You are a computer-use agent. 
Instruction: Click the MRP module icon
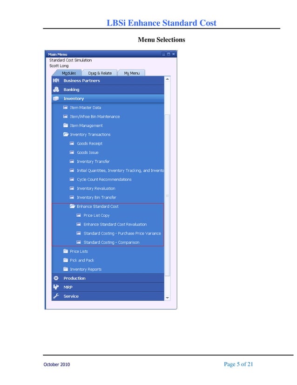click(x=56, y=287)
